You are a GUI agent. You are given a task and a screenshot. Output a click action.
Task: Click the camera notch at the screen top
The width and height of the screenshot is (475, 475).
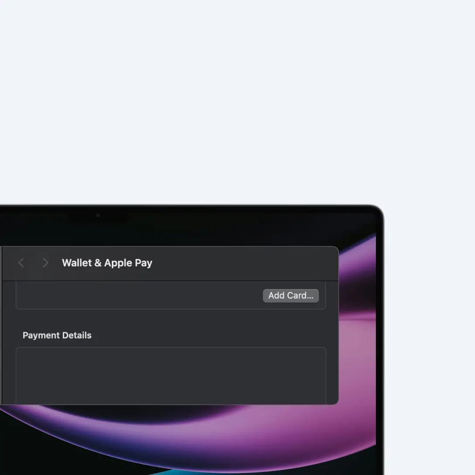[x=98, y=215]
